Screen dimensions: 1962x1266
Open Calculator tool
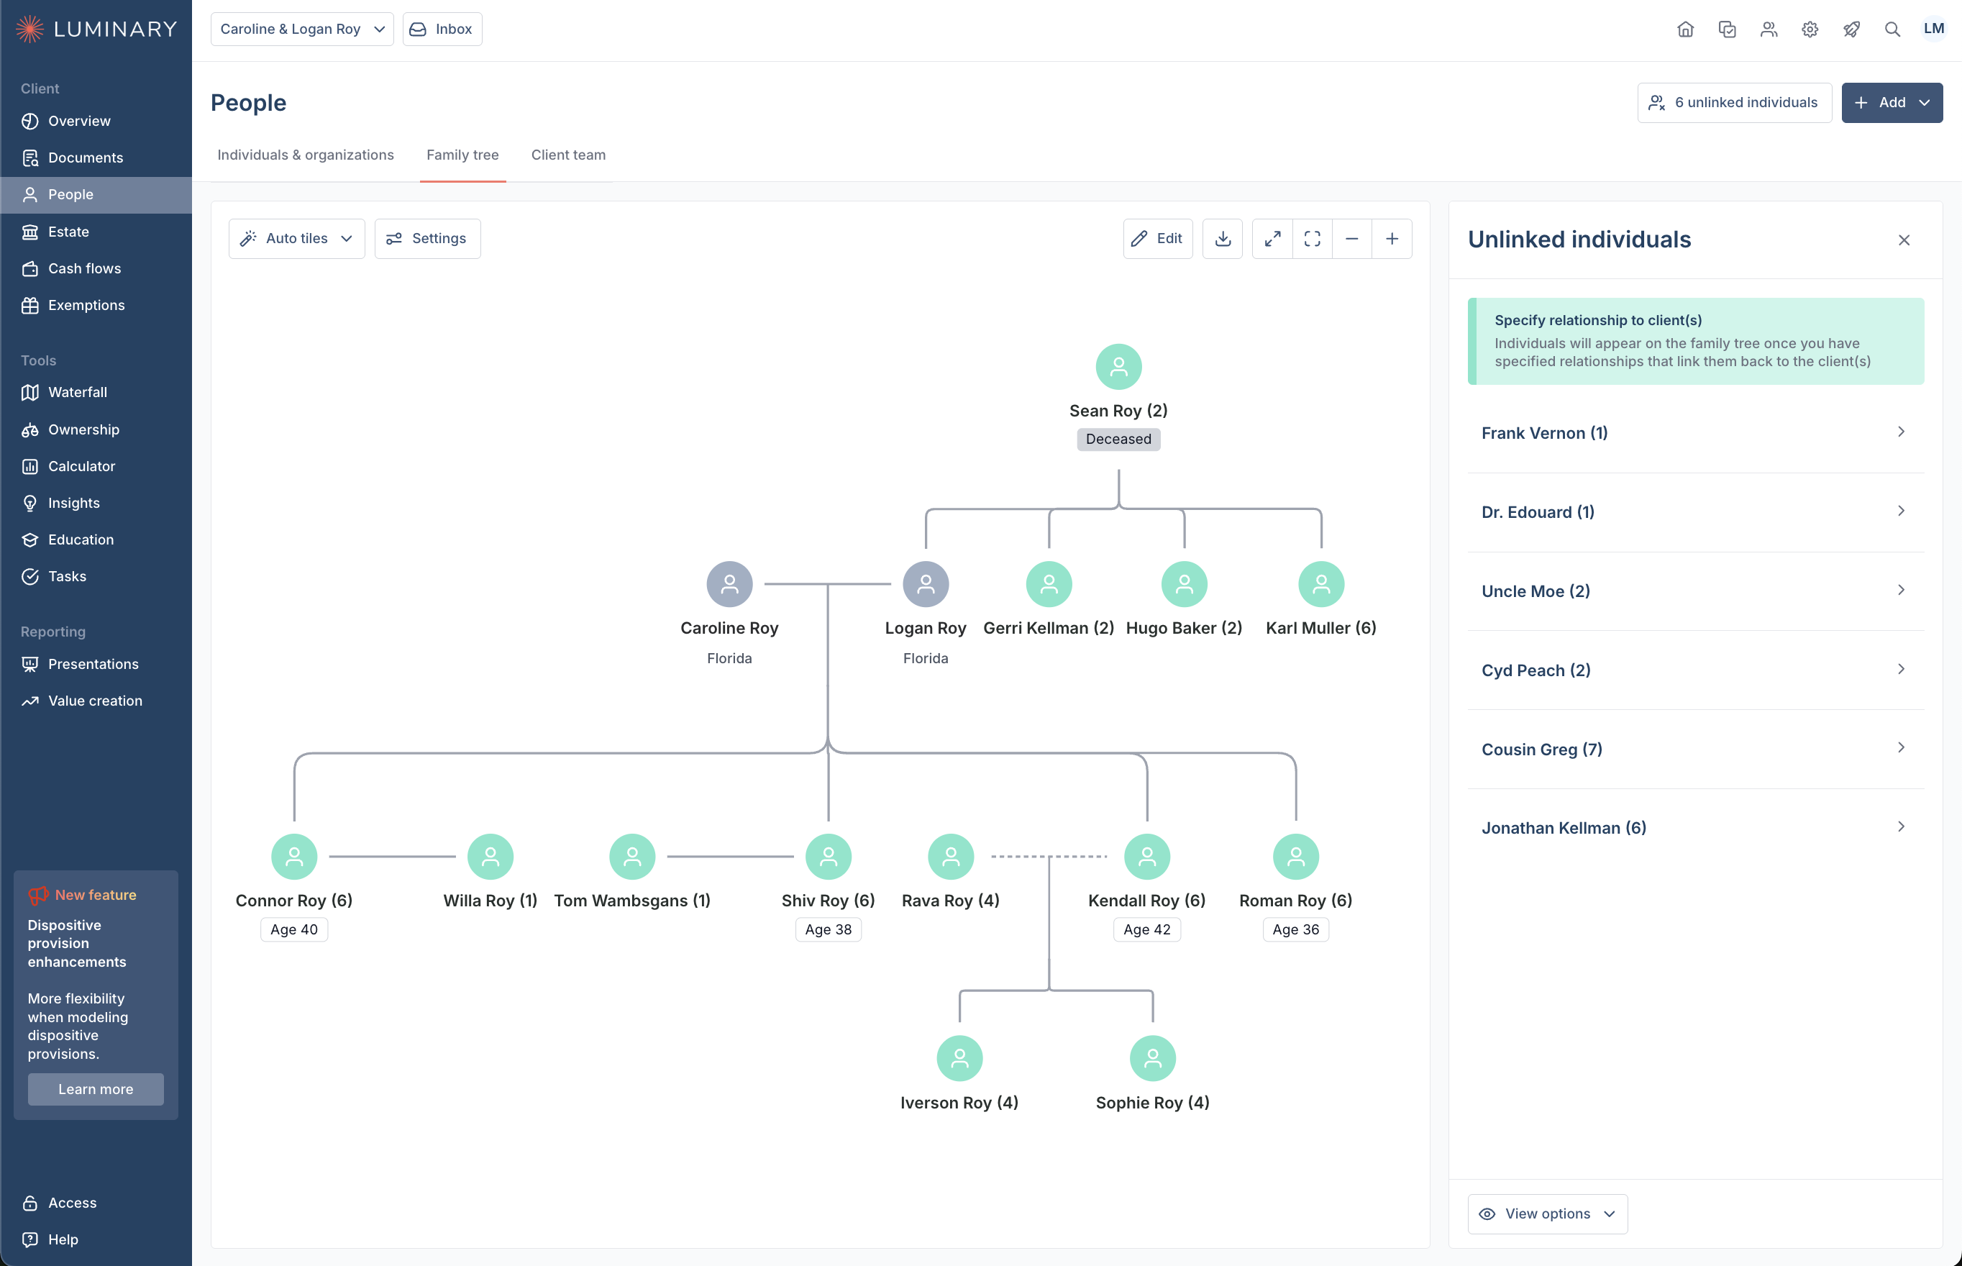point(96,466)
